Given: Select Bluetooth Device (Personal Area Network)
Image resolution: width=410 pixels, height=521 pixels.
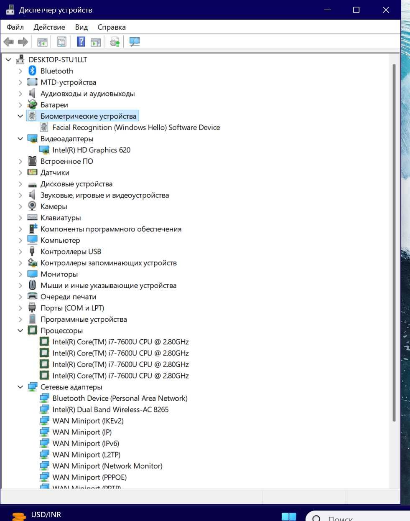Looking at the screenshot, I should (x=120, y=398).
